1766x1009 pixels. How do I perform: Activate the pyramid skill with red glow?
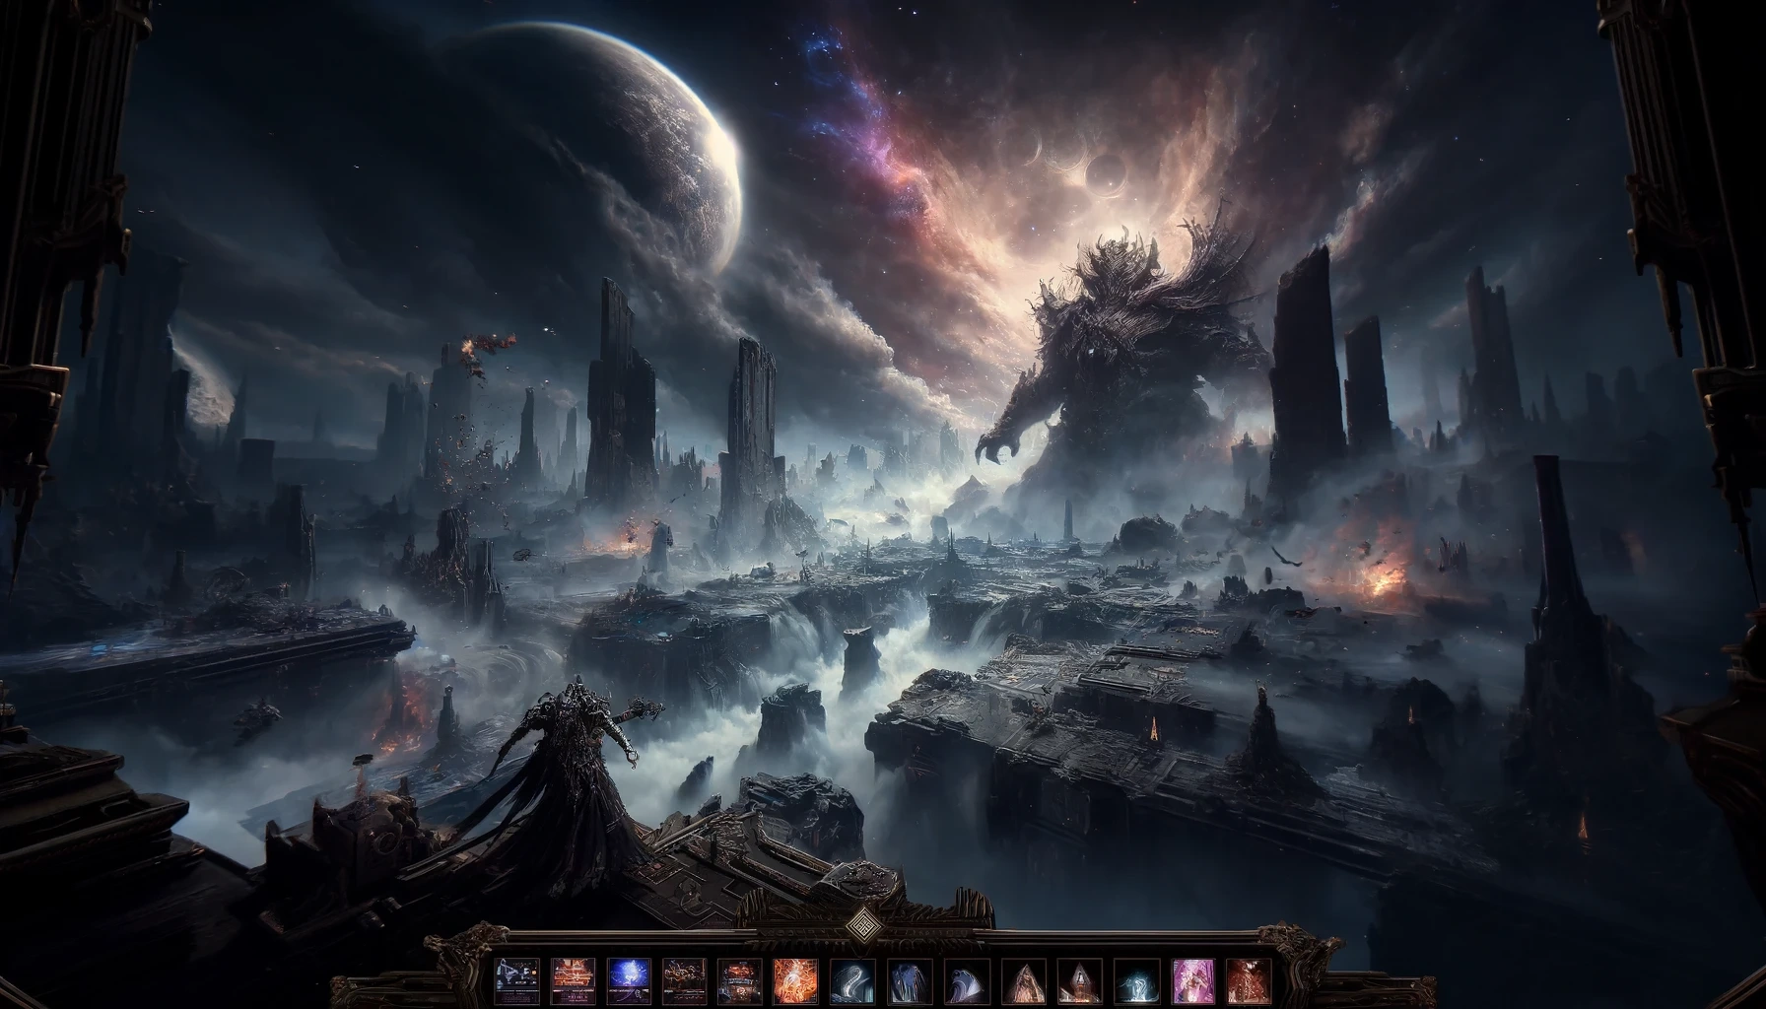tap(1075, 980)
